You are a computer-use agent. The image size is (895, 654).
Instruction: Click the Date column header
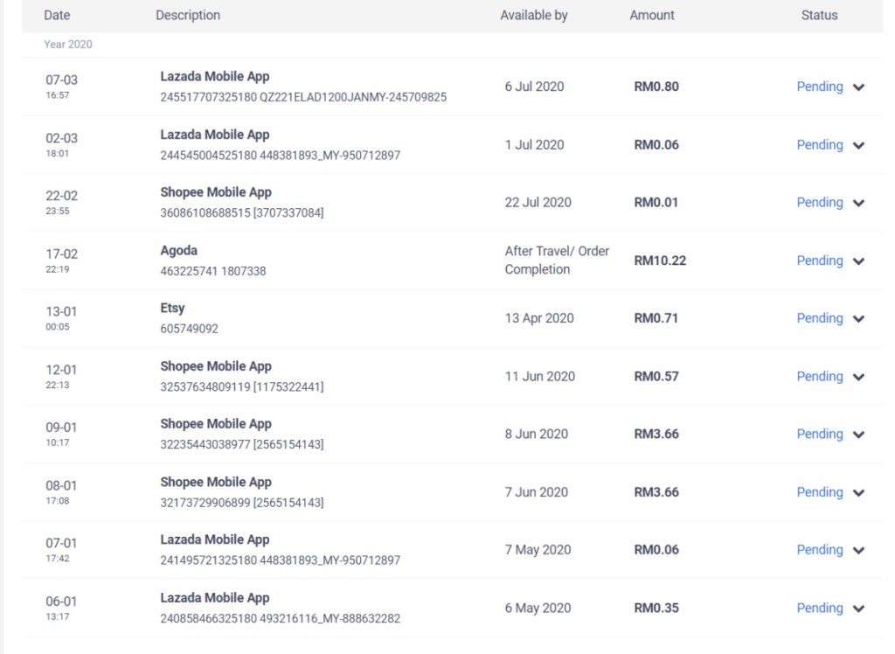[57, 16]
